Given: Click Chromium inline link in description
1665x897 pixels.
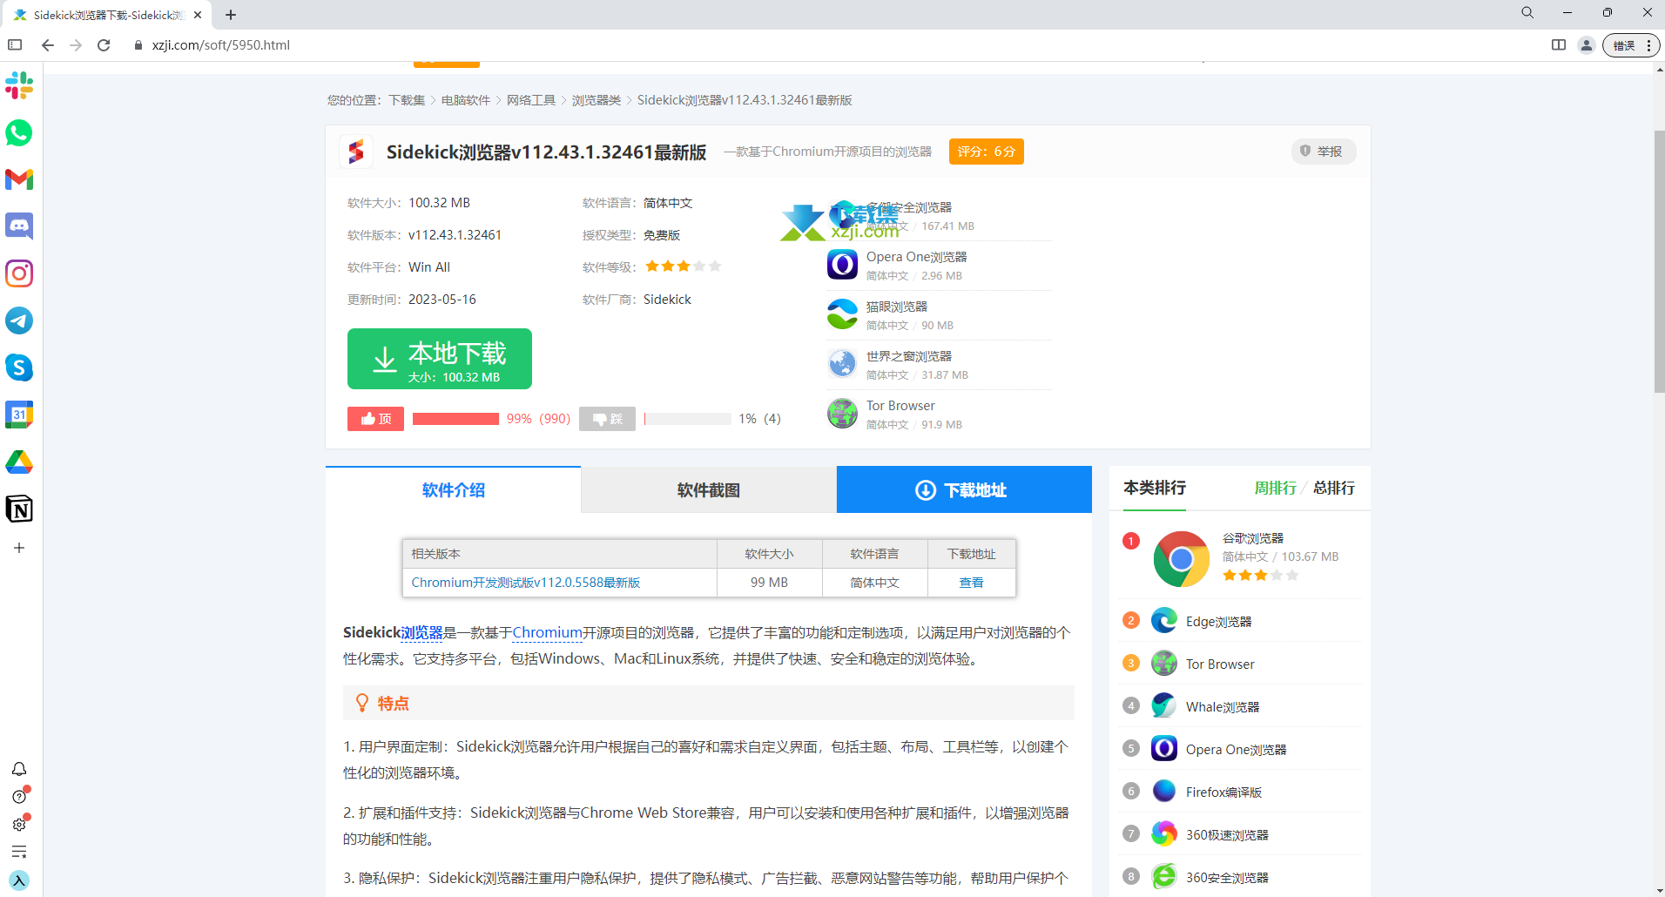Looking at the screenshot, I should point(547,632).
